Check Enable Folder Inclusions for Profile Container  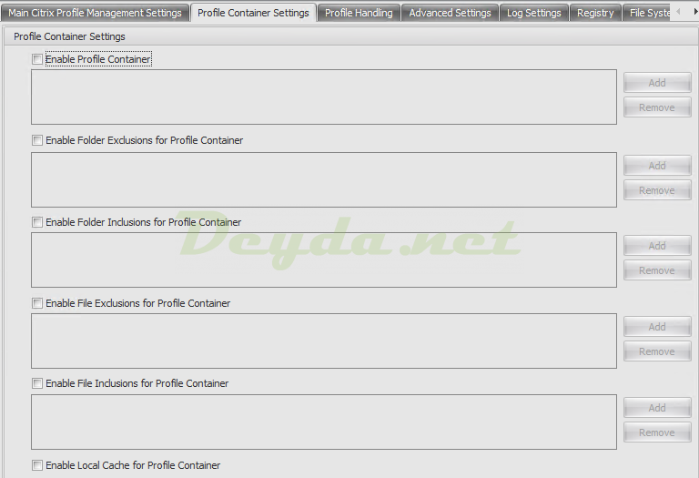tap(37, 222)
